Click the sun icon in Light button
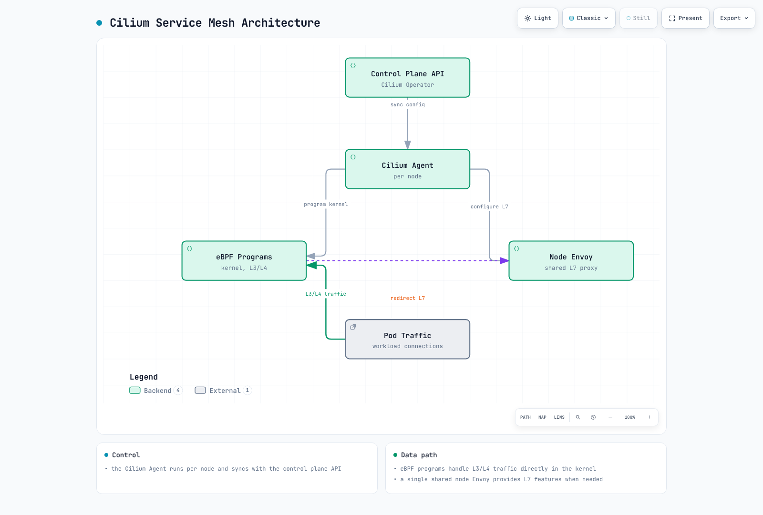This screenshot has height=515, width=763. point(527,19)
